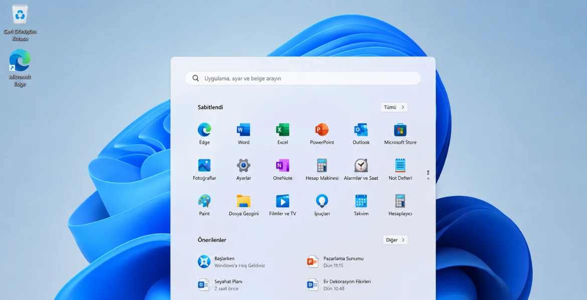The width and height of the screenshot is (587, 300).
Task: Open Edge from pinned apps
Action: (x=204, y=134)
